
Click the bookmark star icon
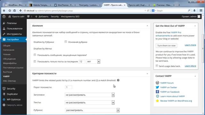[x=10, y=11]
